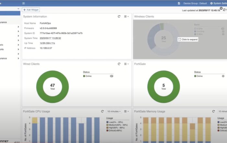Toggle Low(0% - 29%) CPU legend item
This screenshot has width=227, height=143.
(x=115, y=122)
